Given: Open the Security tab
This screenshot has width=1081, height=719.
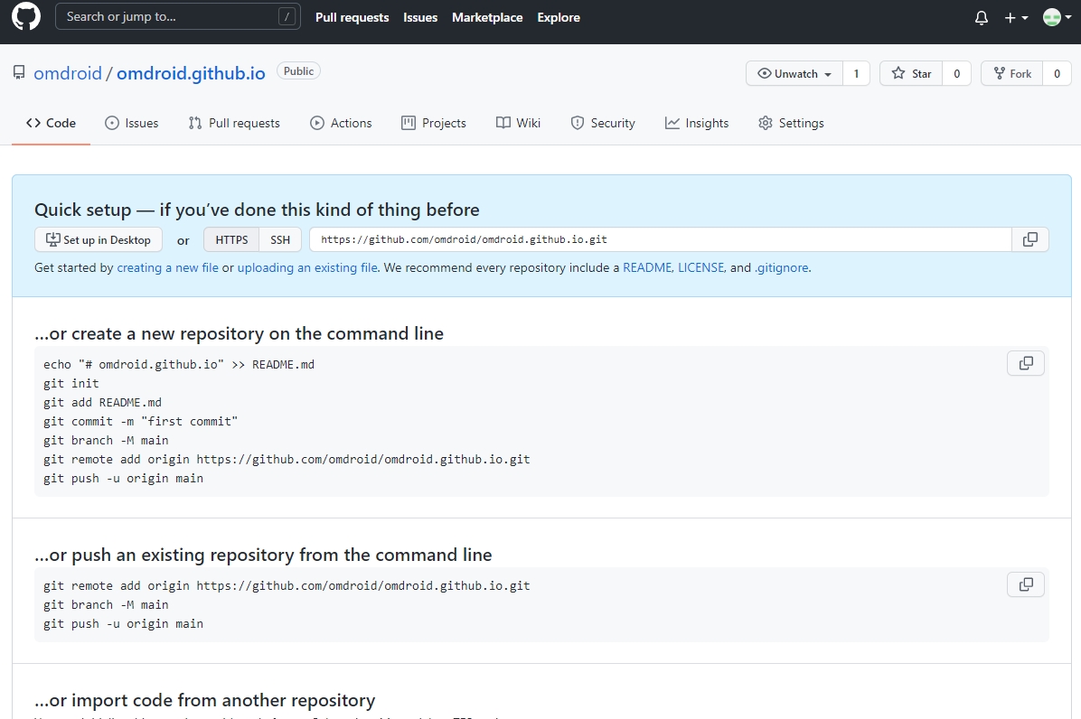Looking at the screenshot, I should (x=603, y=123).
